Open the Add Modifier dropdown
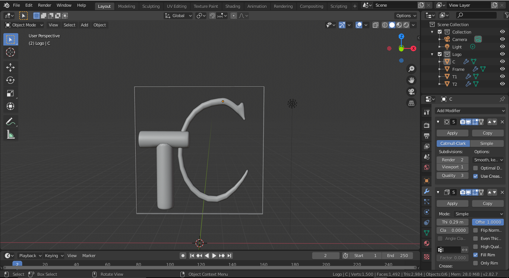Viewport: 509px width, 278px height. click(471, 111)
